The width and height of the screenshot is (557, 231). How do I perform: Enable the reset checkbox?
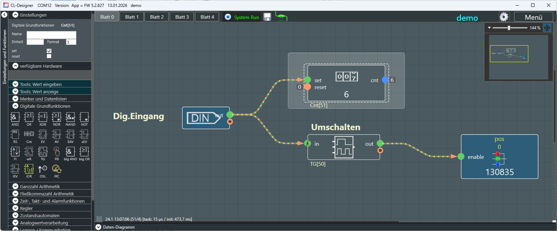click(x=49, y=56)
